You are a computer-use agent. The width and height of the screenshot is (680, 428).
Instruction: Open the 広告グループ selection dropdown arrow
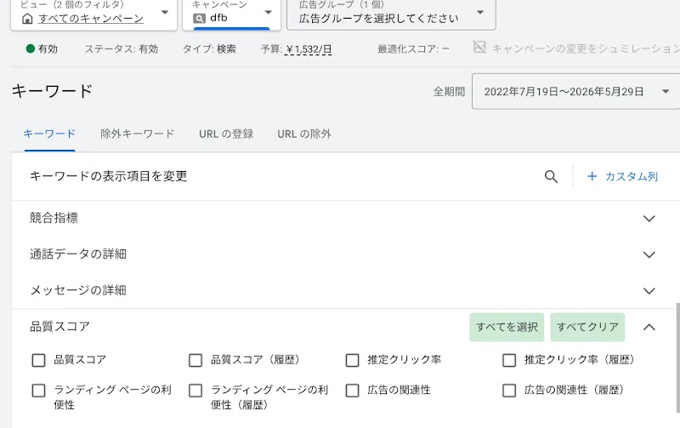[x=480, y=12]
